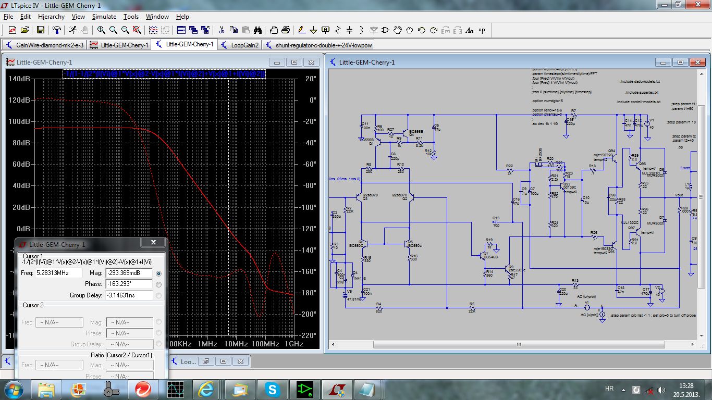Open the View menu
The image size is (712, 400).
point(78,17)
